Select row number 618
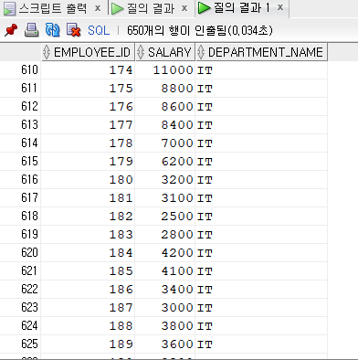Image resolution: width=358 pixels, height=360 pixels. point(20,217)
